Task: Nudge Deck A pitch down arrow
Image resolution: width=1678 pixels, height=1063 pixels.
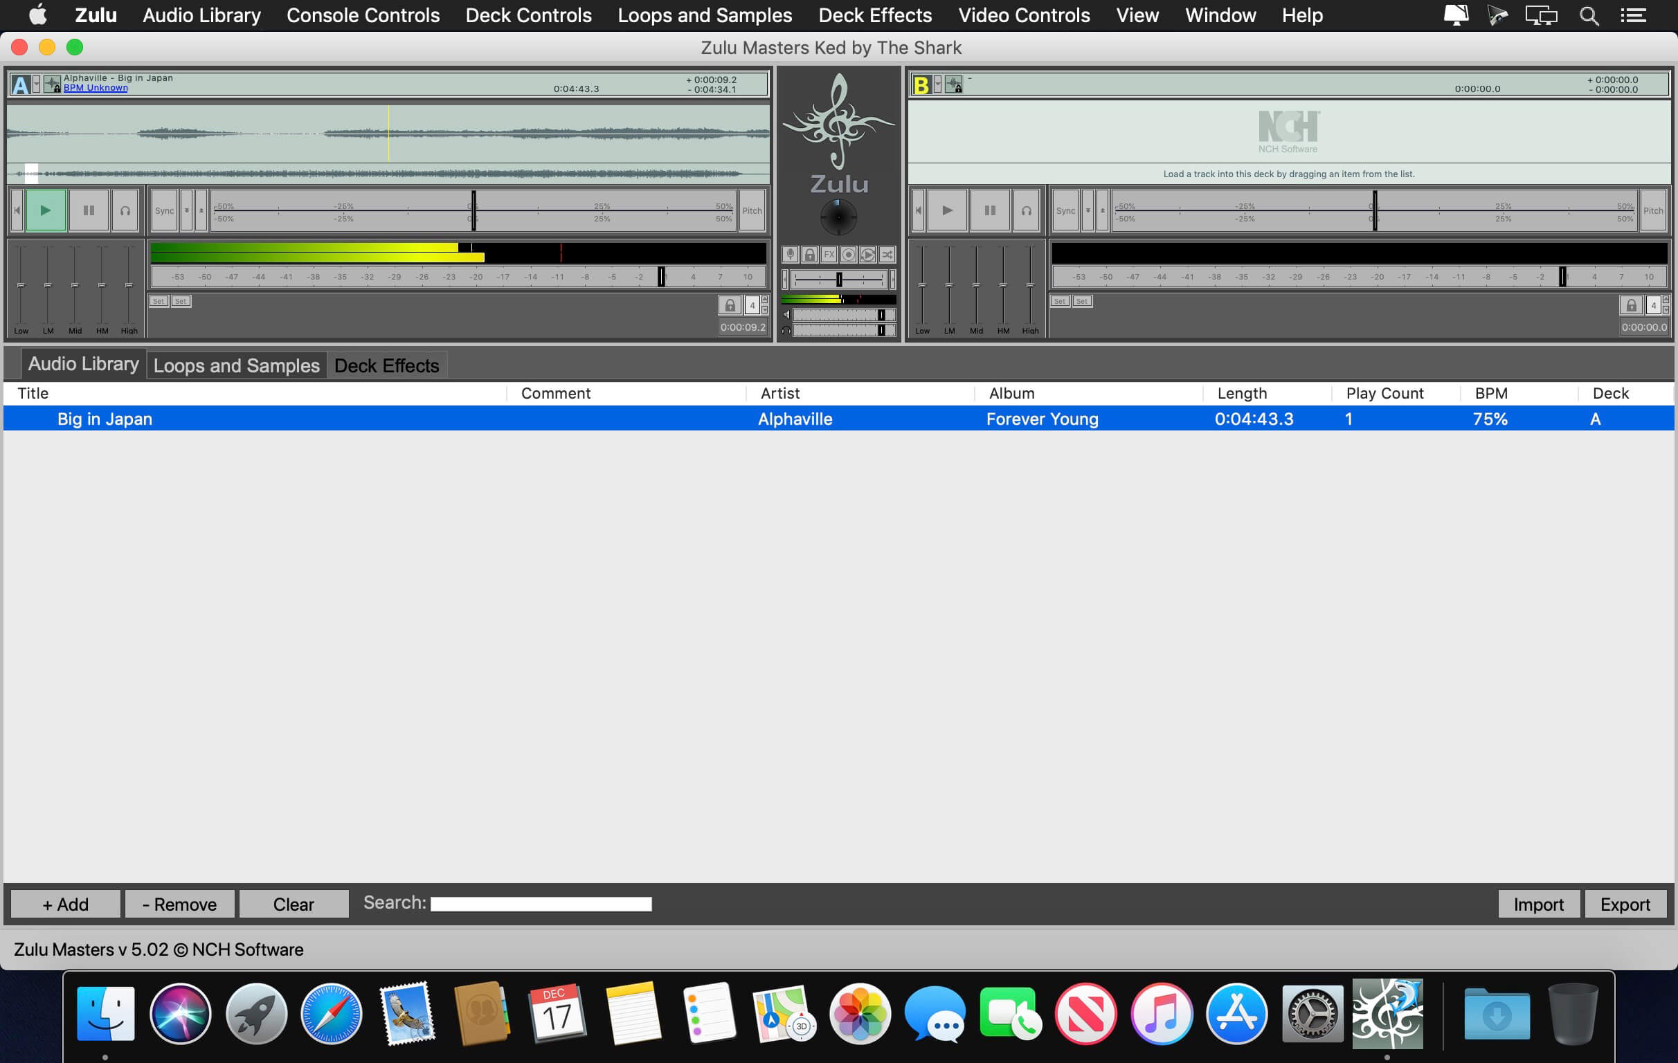Action: pos(187,210)
